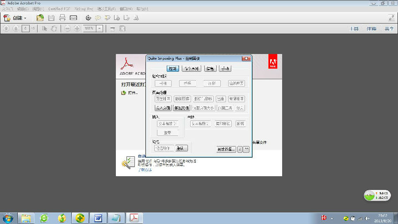This screenshot has width=398, height=224.
Task: Open the Window (W) menu
Action: 126,9
